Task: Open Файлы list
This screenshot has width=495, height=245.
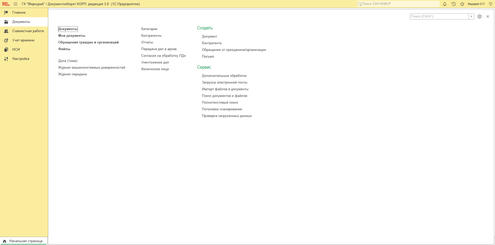Action: coord(64,49)
